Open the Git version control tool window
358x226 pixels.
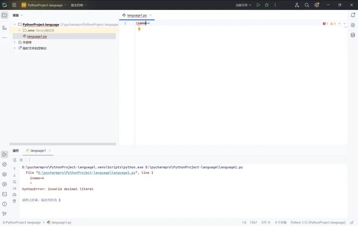4,214
